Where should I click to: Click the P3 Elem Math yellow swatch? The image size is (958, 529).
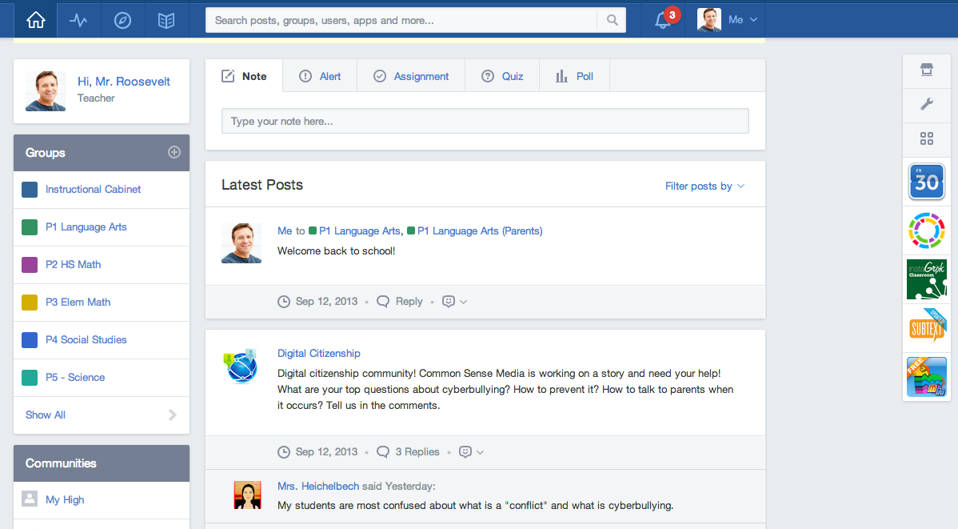(30, 303)
